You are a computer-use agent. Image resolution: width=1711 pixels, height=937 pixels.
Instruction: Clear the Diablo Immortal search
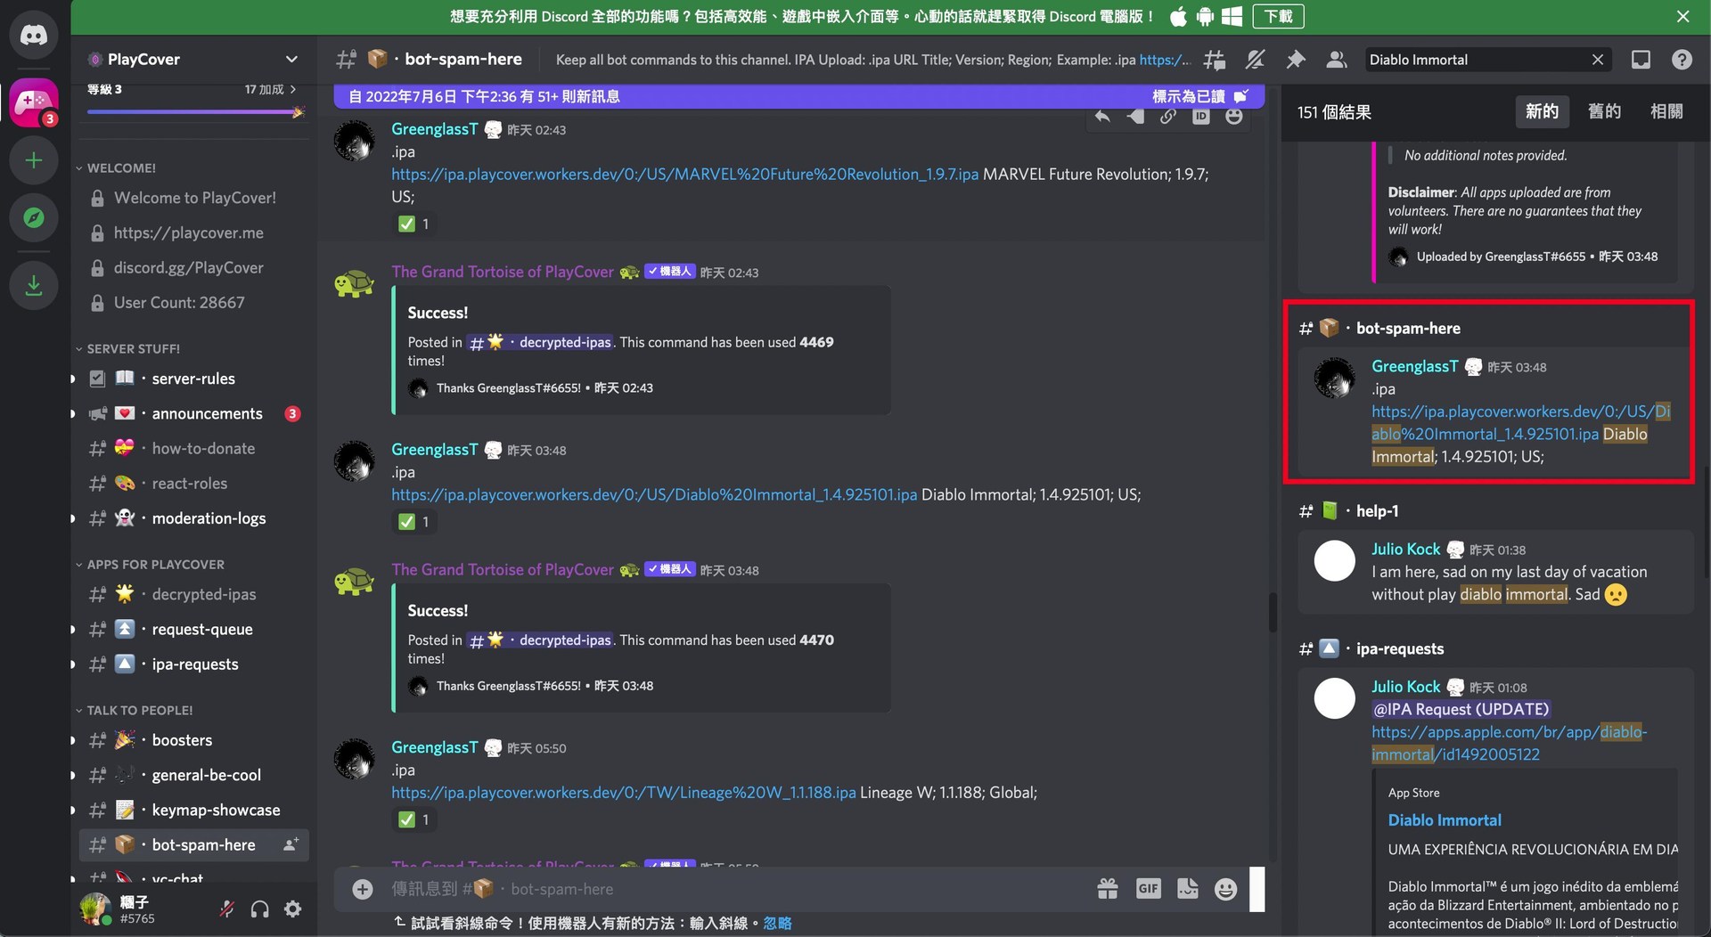[1598, 60]
